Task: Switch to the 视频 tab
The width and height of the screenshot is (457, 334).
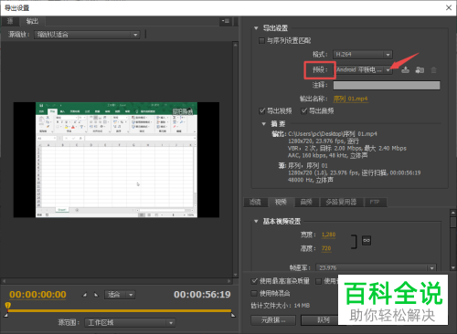Action: click(x=281, y=202)
